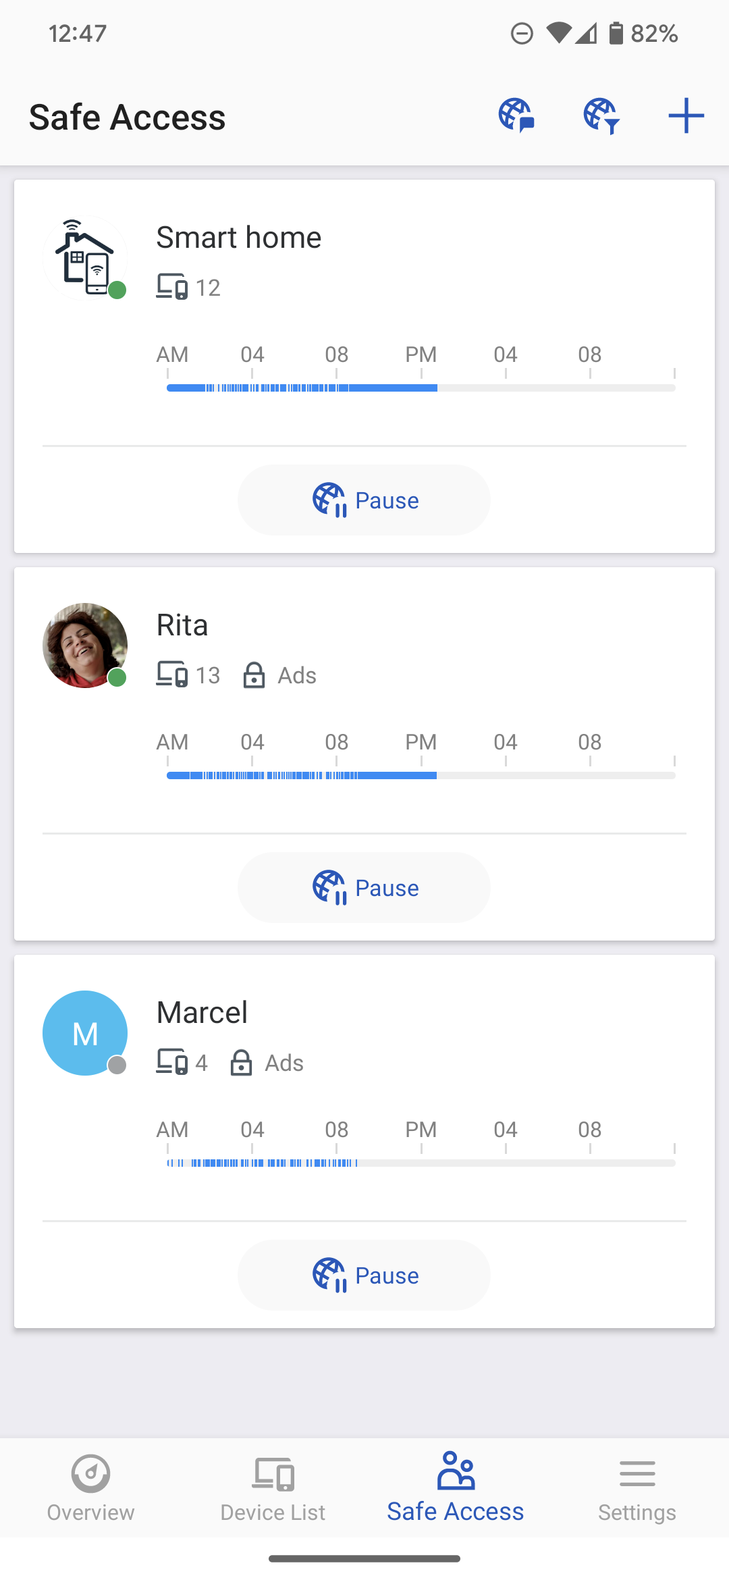The height and width of the screenshot is (1580, 729).
Task: Tap Marcel's daily usage timeline bar
Action: coord(421,1163)
